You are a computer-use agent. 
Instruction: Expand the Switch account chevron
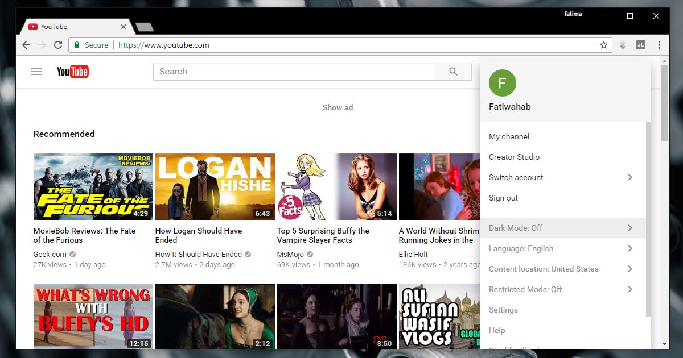[x=630, y=177]
